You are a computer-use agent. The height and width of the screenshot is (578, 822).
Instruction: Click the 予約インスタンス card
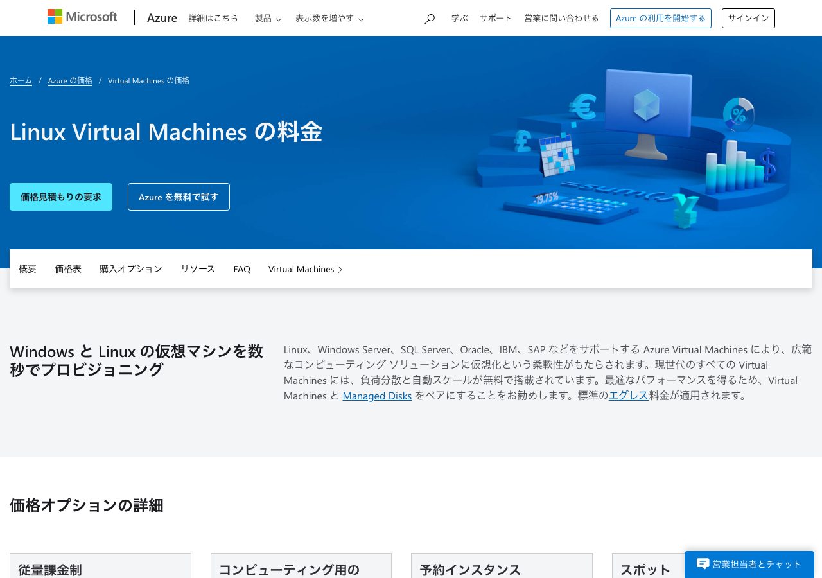(502, 566)
